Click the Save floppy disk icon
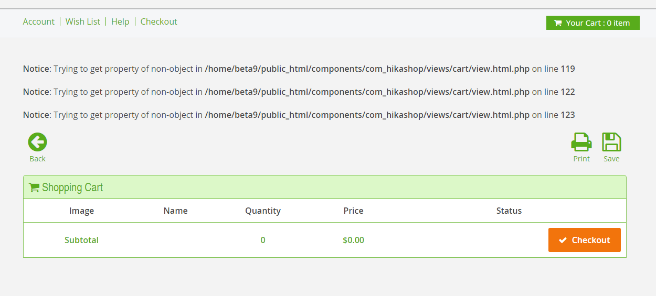The image size is (656, 296). point(611,142)
